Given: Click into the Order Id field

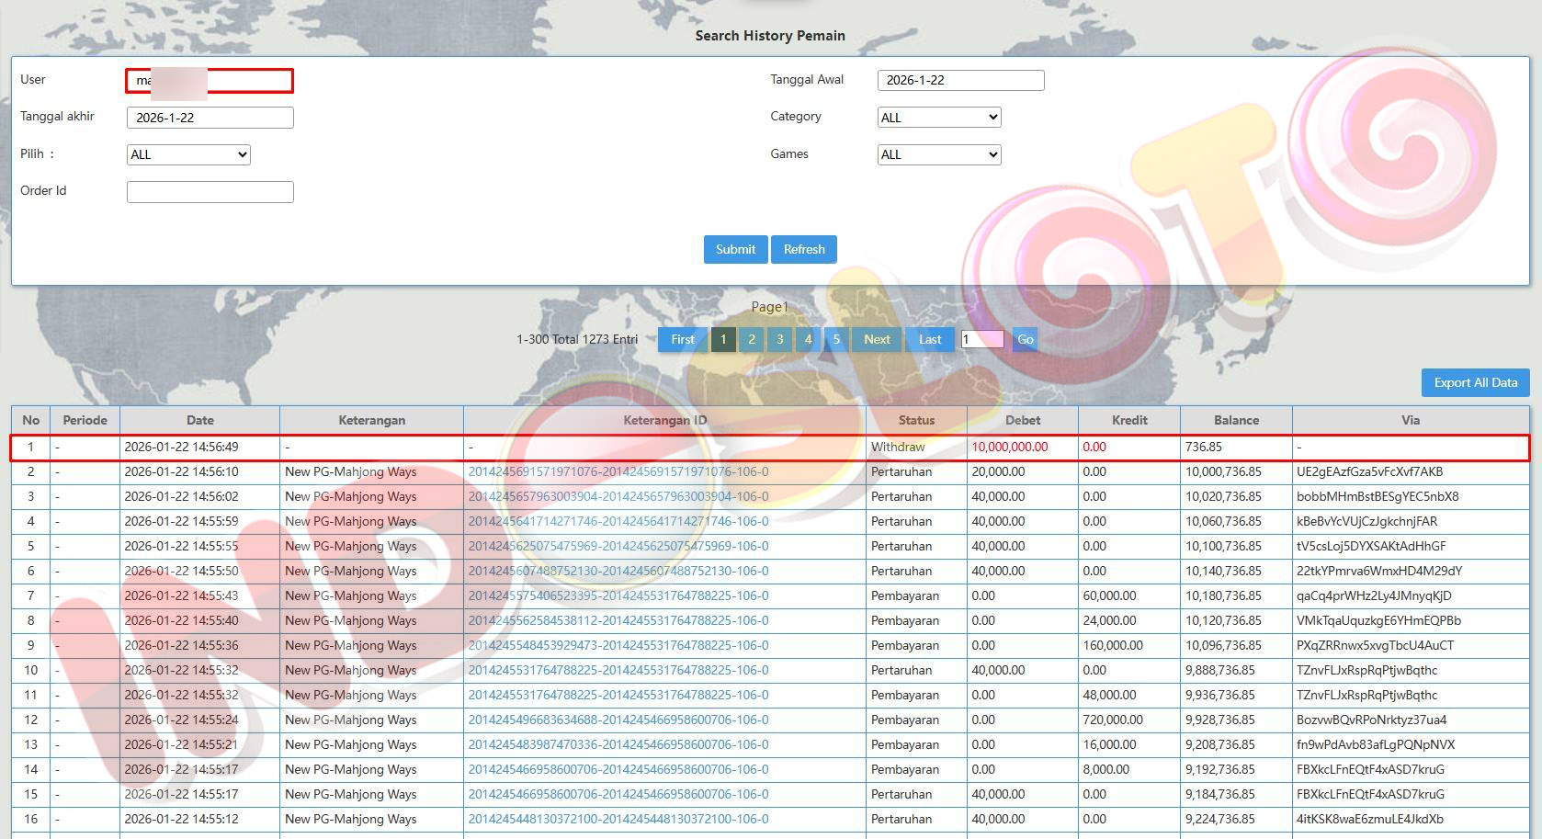Looking at the screenshot, I should point(210,191).
